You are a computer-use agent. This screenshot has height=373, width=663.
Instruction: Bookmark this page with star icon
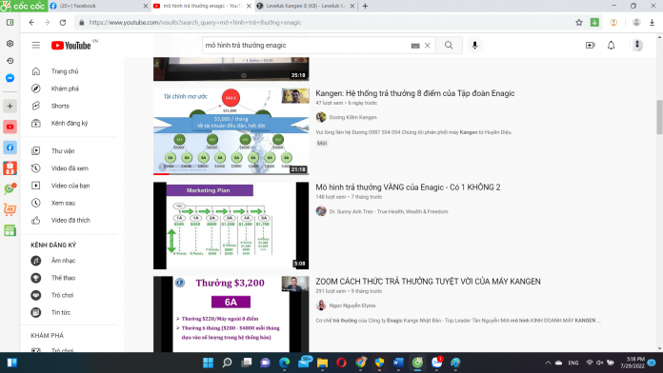[579, 23]
